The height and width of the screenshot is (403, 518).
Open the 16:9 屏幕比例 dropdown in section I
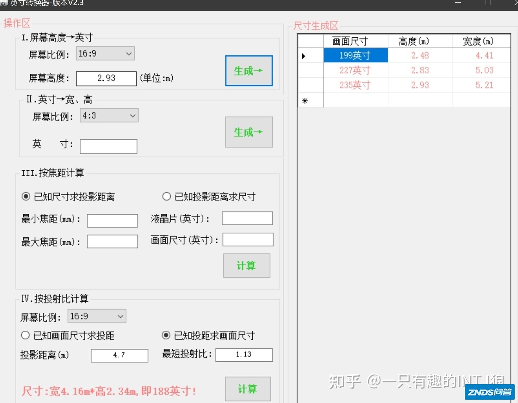pos(105,53)
